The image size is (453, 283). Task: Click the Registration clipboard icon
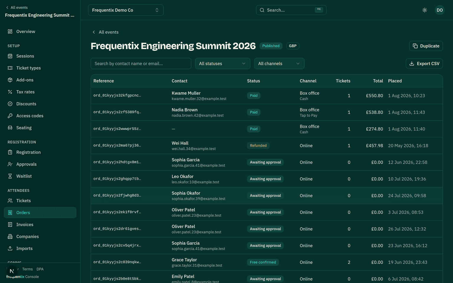pyautogui.click(x=10, y=152)
